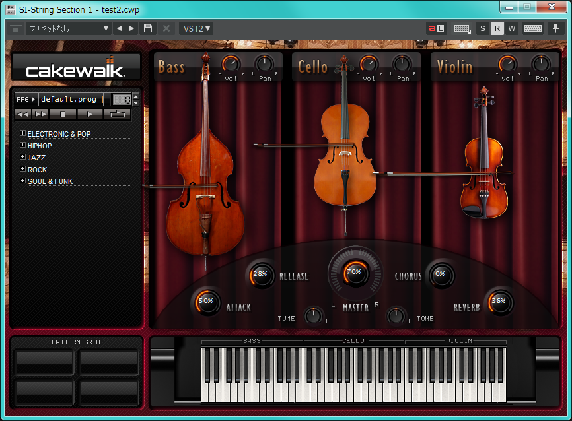The height and width of the screenshot is (421, 572).
Task: Select the next preset arrow
Action: click(x=132, y=28)
